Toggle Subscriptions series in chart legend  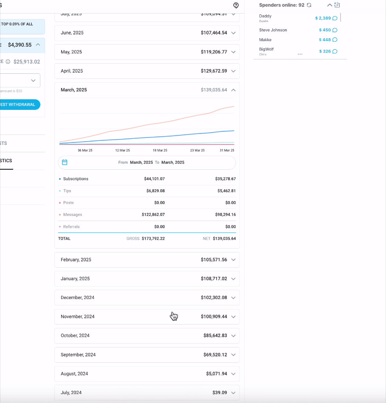pyautogui.click(x=76, y=179)
